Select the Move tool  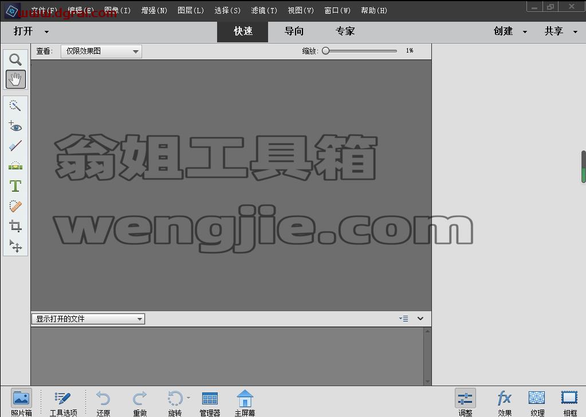(15, 246)
